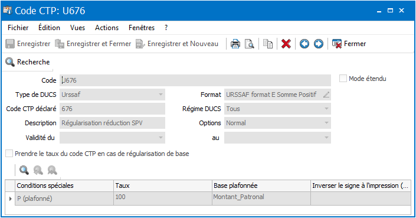The width and height of the screenshot is (416, 218).
Task: Open Régime DUCS dropdown
Action: pyautogui.click(x=326, y=109)
